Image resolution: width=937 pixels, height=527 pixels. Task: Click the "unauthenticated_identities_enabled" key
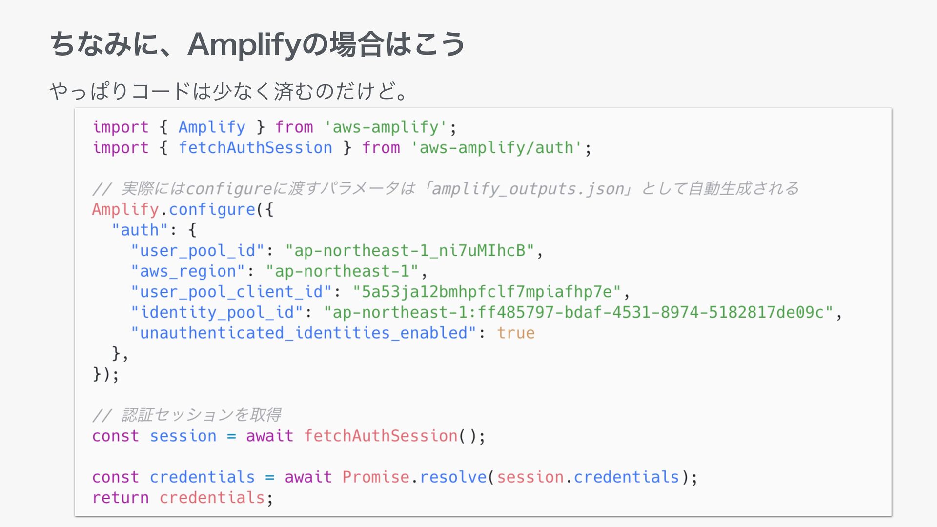coord(303,333)
